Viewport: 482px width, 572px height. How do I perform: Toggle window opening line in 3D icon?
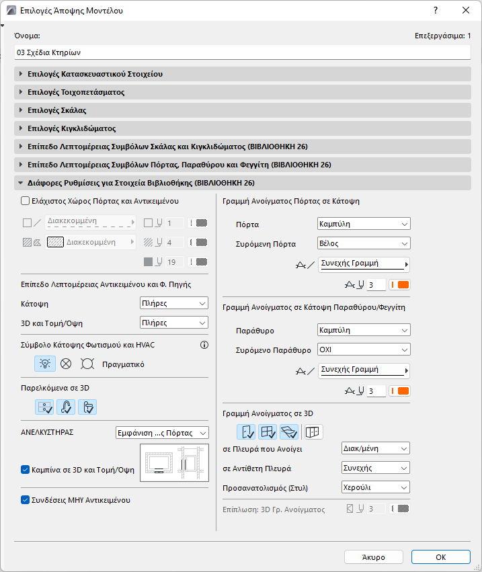point(268,432)
